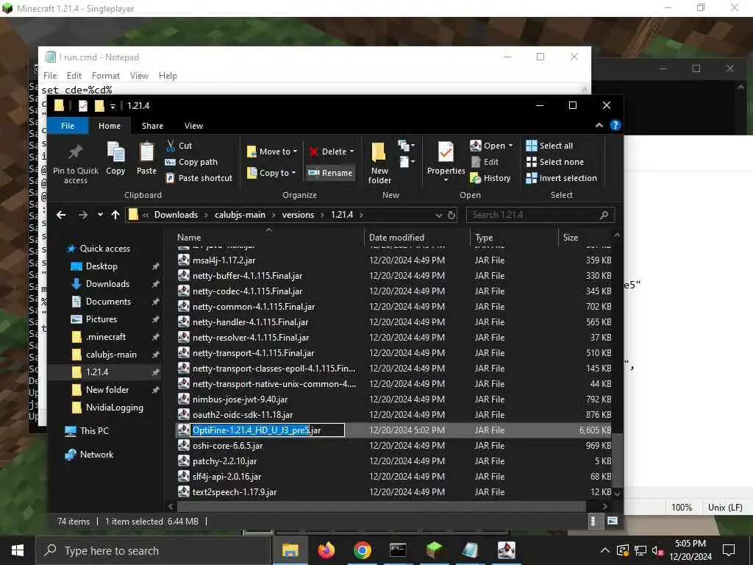Switch to details view icon in status bar

(x=593, y=522)
